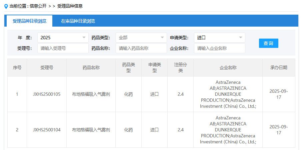Click AstraZeneca company cell in row 2
This screenshot has height=150, width=302.
click(x=228, y=130)
